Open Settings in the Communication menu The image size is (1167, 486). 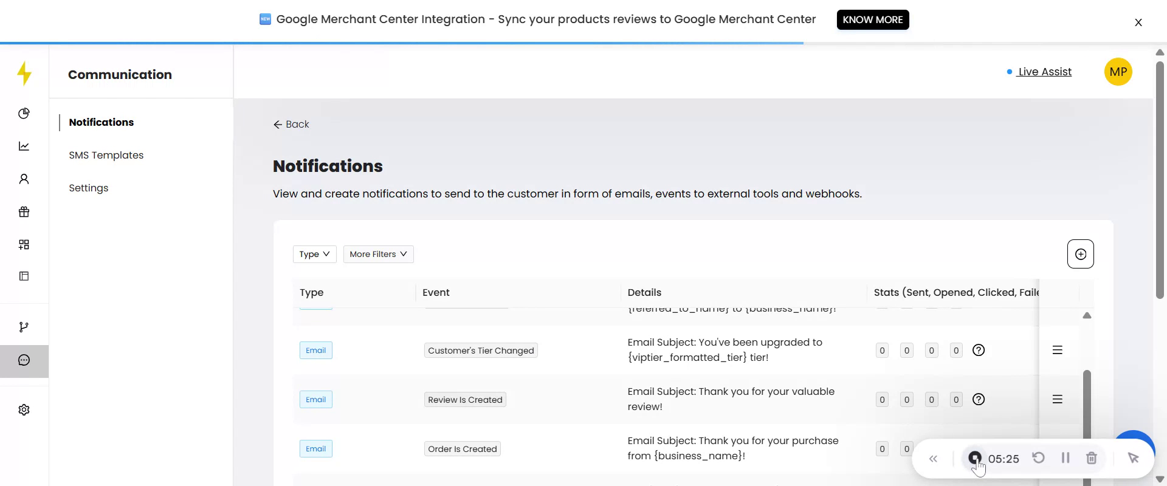point(89,188)
